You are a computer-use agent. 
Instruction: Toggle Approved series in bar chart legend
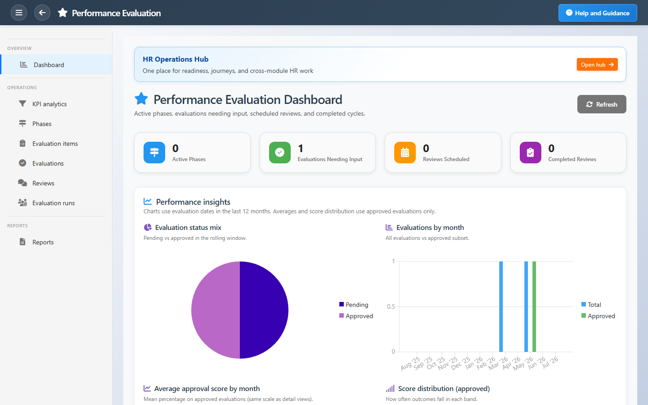[598, 316]
